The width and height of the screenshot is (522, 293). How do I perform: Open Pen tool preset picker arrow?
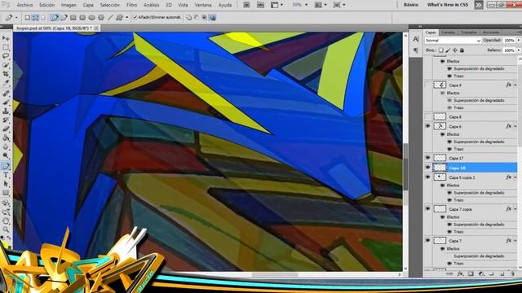pos(16,18)
